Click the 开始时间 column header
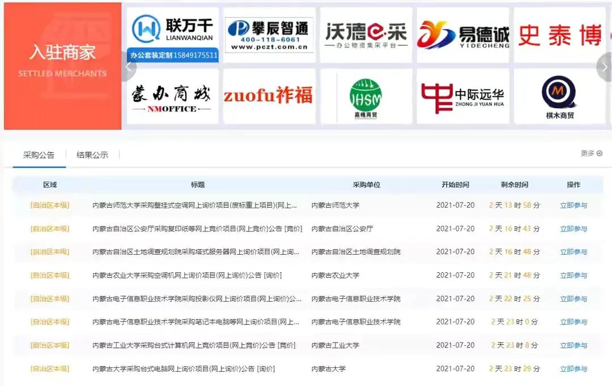The height and width of the screenshot is (386, 612). [455, 185]
